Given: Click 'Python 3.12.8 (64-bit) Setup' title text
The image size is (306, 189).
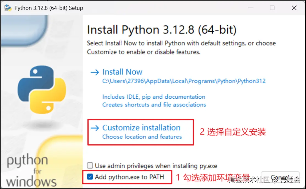Looking at the screenshot, I should 49,8.
